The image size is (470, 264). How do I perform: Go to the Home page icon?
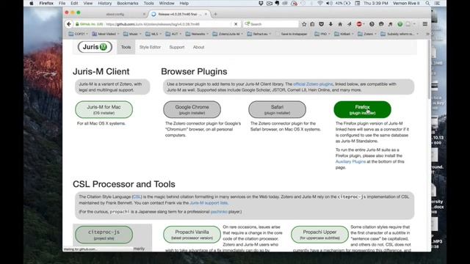(x=340, y=24)
